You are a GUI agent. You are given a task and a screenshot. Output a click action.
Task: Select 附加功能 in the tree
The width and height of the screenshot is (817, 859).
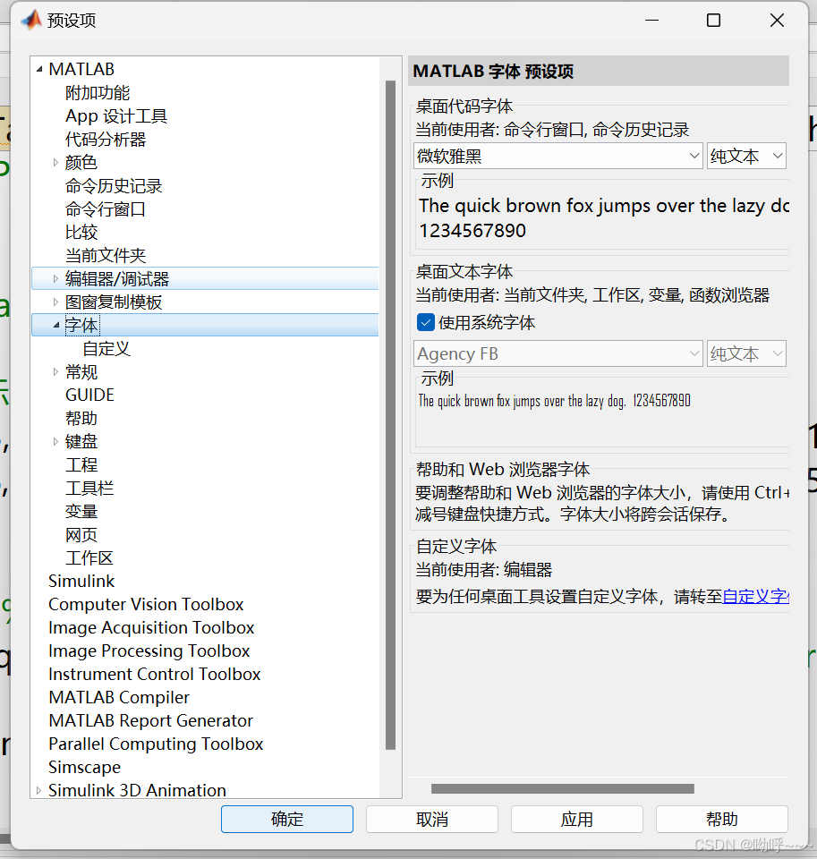(x=98, y=93)
